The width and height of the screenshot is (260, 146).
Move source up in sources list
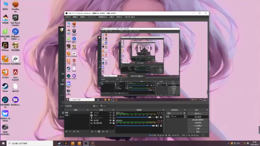point(103,132)
